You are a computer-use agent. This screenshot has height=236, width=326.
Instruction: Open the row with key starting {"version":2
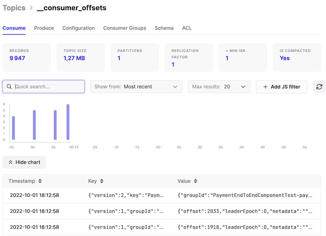point(161,195)
